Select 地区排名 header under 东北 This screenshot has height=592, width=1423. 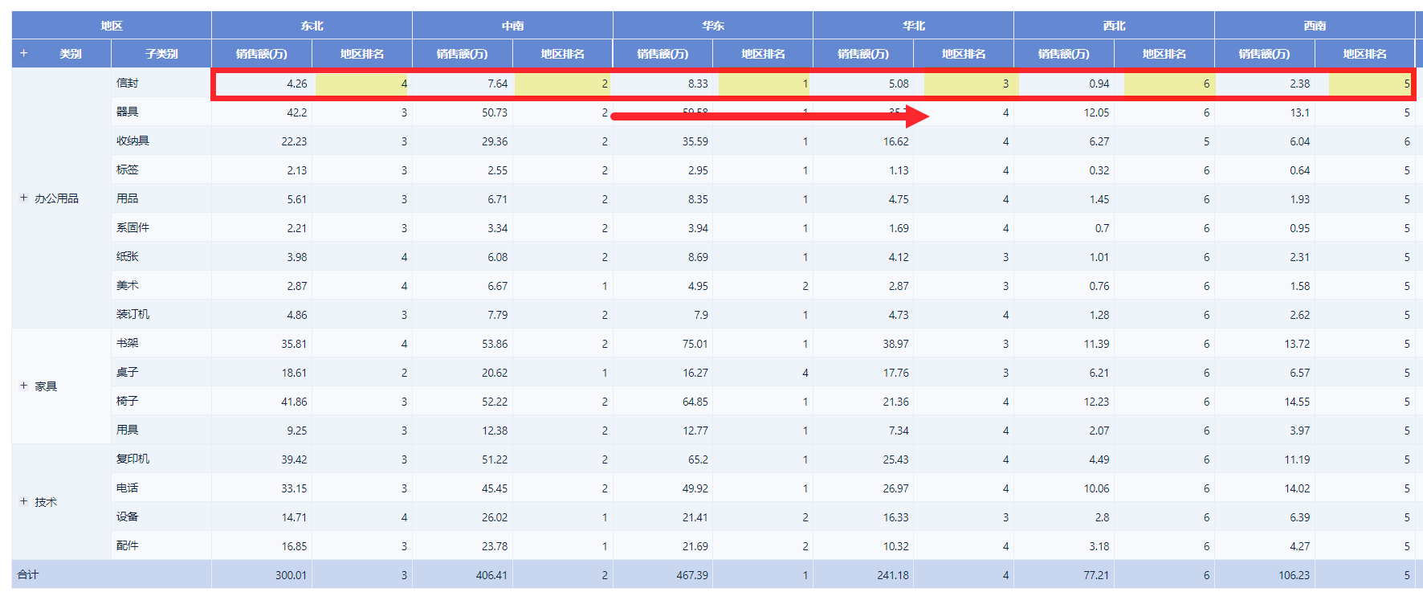click(x=362, y=54)
